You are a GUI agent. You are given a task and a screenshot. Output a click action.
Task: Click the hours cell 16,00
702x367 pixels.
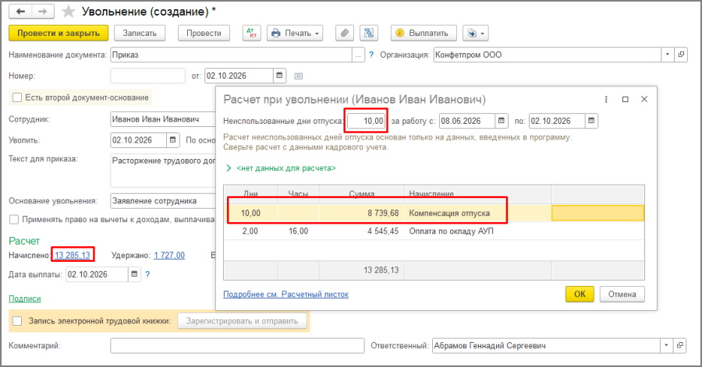pyautogui.click(x=298, y=231)
